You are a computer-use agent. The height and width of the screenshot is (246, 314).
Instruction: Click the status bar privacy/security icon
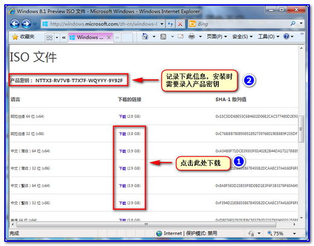pos(251,233)
